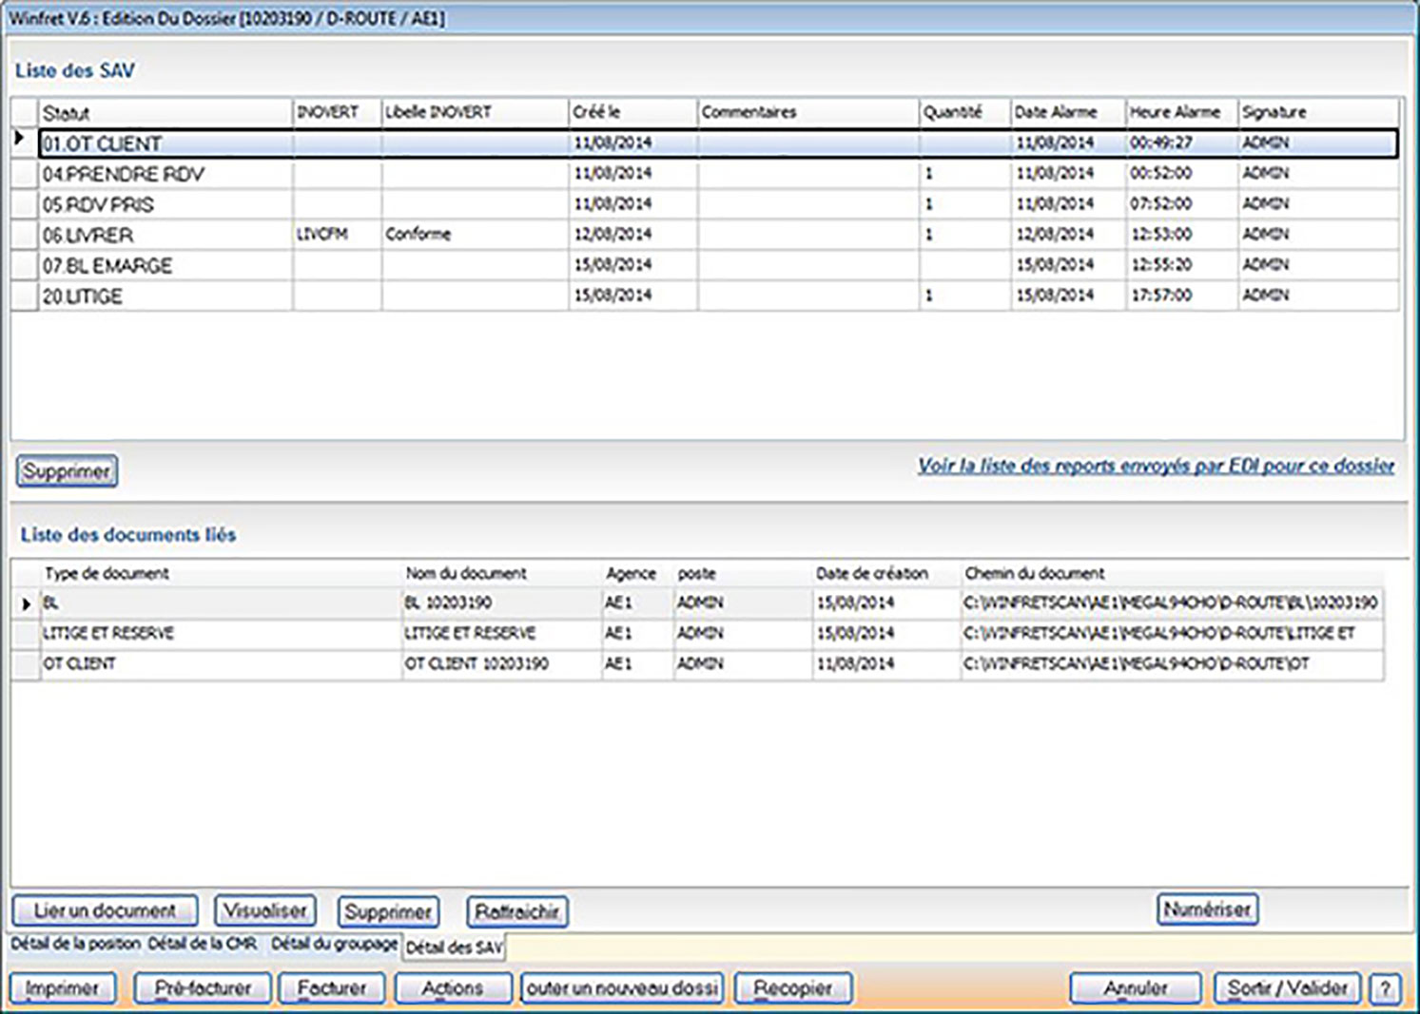Click the Pré-facturer button
The image size is (1420, 1014).
(203, 987)
